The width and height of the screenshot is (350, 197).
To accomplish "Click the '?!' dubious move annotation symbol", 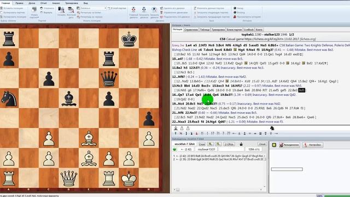I will click(218, 134).
